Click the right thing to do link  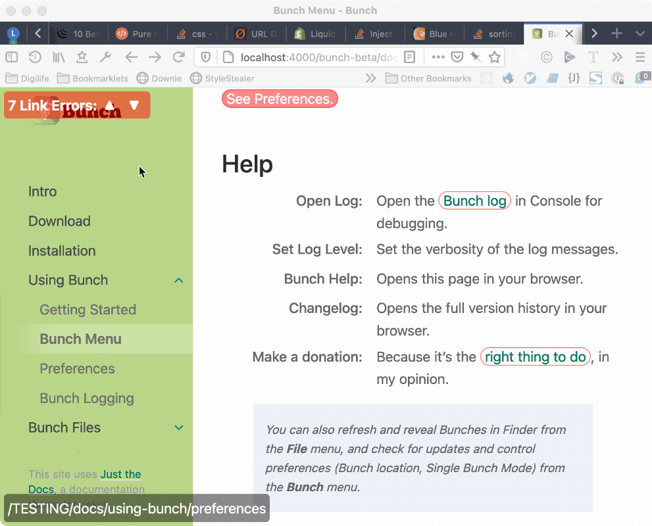coord(535,357)
